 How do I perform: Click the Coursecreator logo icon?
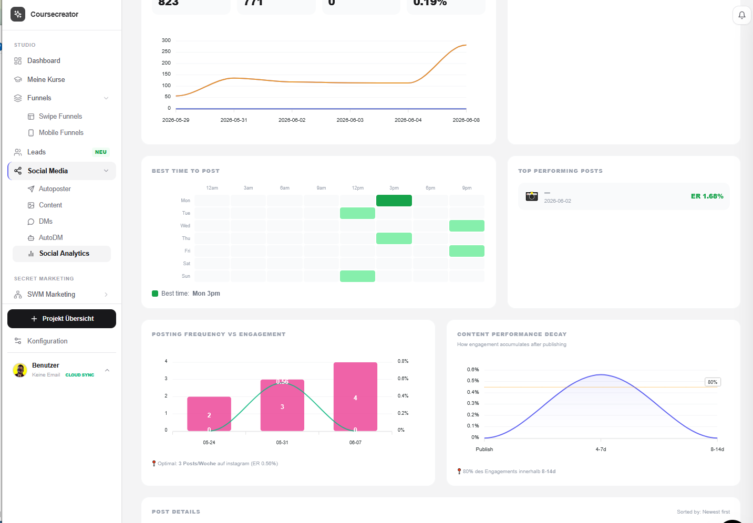[x=18, y=14]
